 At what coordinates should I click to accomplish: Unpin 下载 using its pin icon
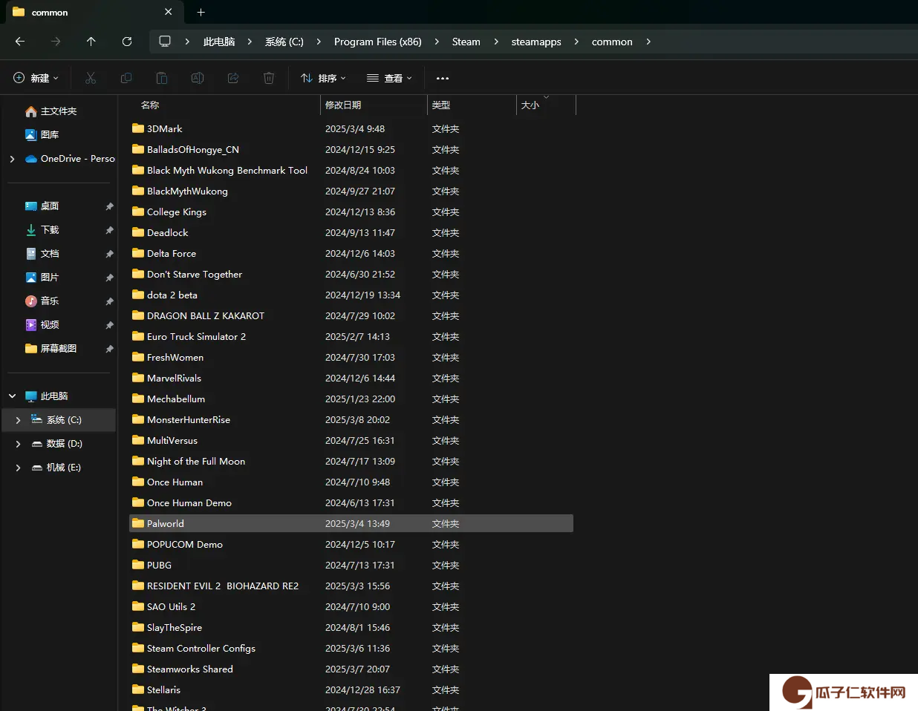(x=109, y=230)
